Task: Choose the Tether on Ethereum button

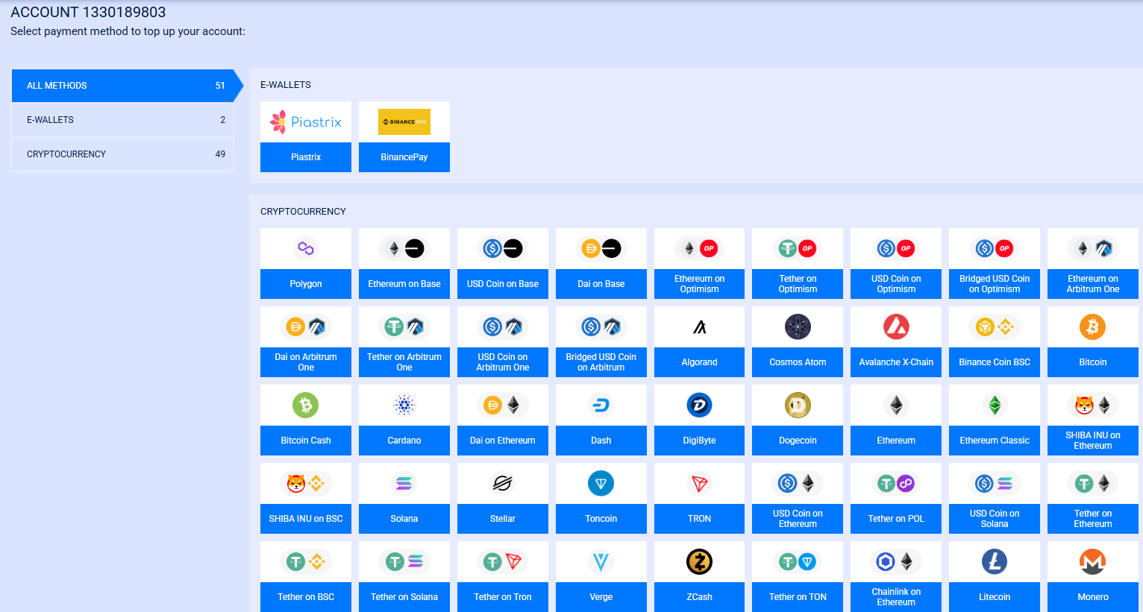Action: (1093, 519)
